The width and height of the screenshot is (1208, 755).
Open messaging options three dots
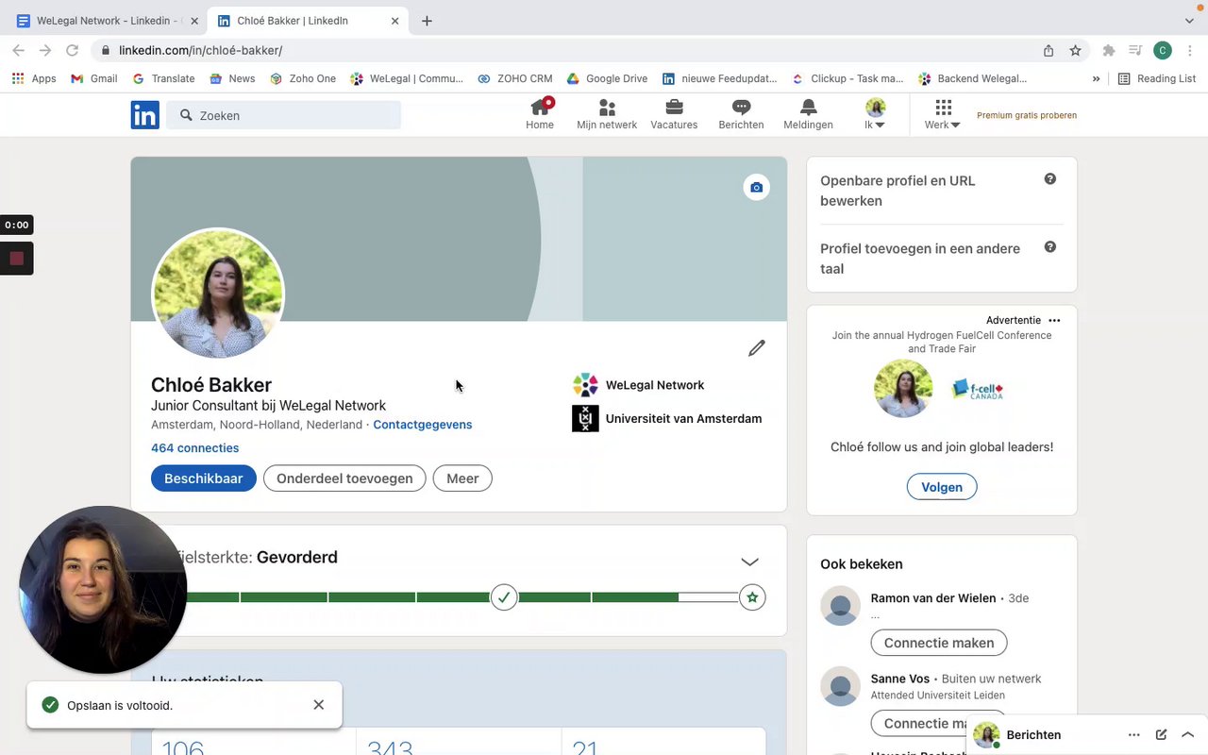point(1134,734)
